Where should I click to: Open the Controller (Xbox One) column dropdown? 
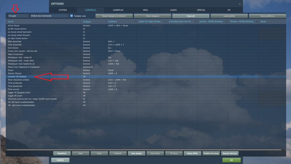[196, 22]
